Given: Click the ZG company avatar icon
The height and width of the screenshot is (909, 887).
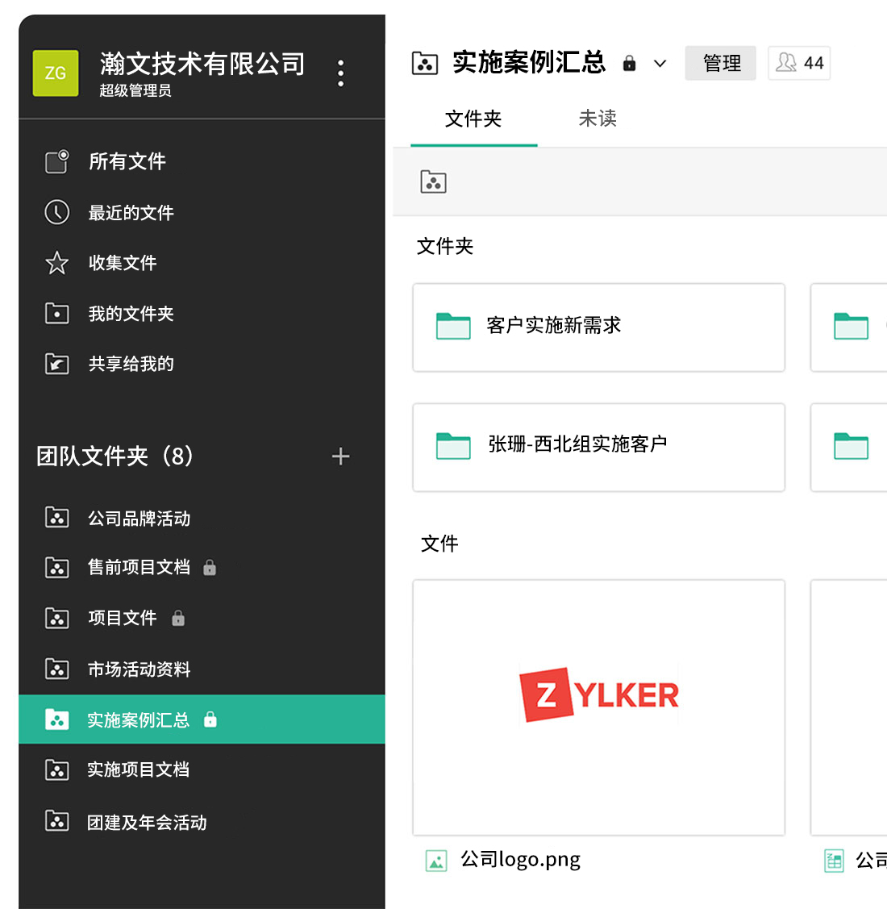Looking at the screenshot, I should click(x=56, y=73).
